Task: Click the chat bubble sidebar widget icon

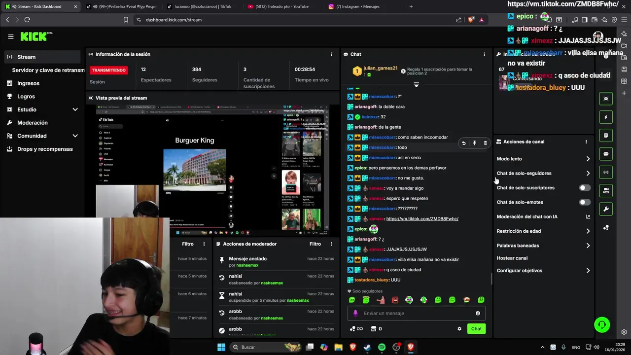Action: pyautogui.click(x=606, y=154)
